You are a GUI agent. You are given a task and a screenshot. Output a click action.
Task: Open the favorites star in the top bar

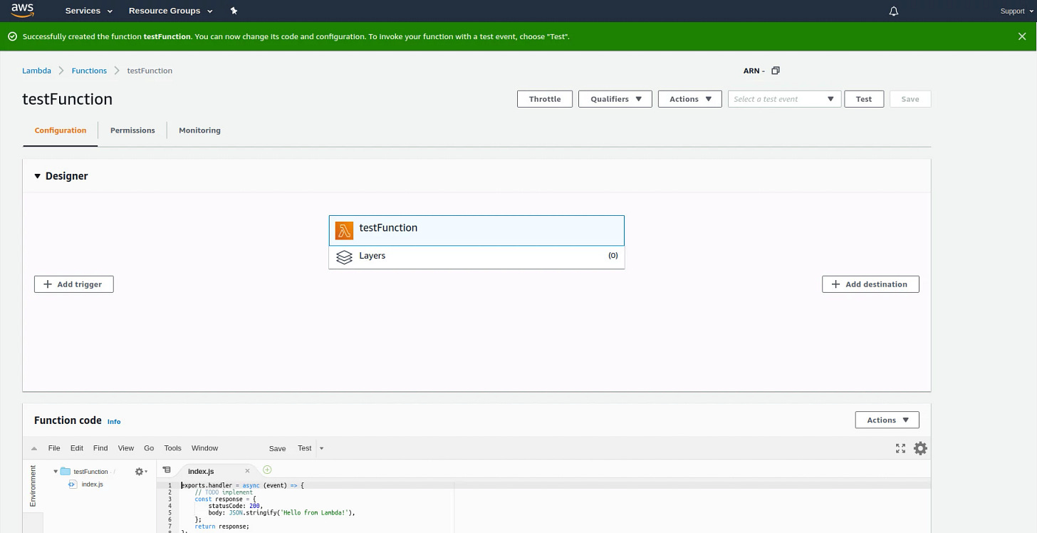coord(234,11)
